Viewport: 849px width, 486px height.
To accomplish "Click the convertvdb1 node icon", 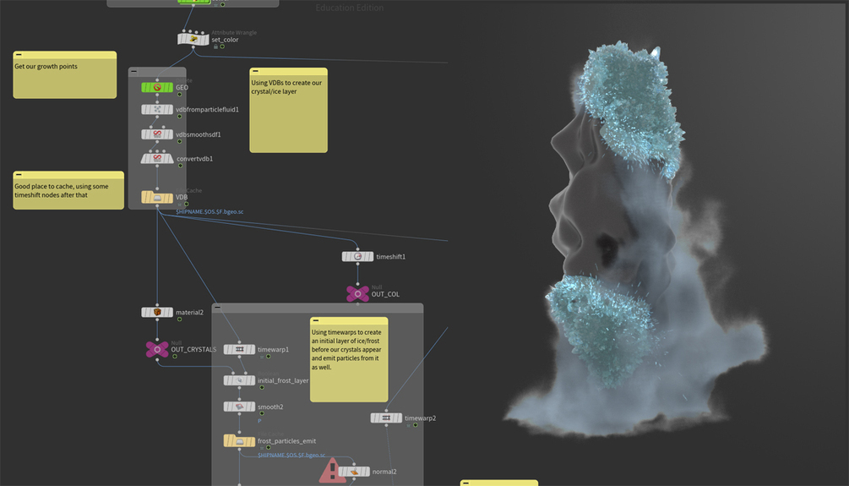I will (x=157, y=159).
